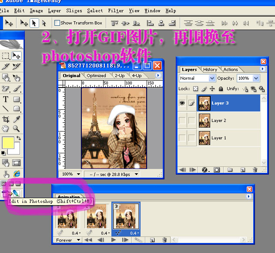Open frame 3 delay 0.4 dropdown
The width and height of the screenshot is (275, 253).
(x=134, y=233)
